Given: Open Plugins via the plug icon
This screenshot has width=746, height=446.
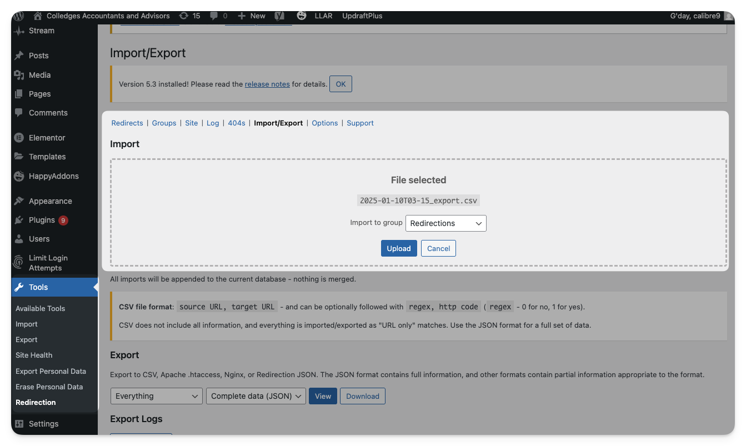Looking at the screenshot, I should 19,220.
